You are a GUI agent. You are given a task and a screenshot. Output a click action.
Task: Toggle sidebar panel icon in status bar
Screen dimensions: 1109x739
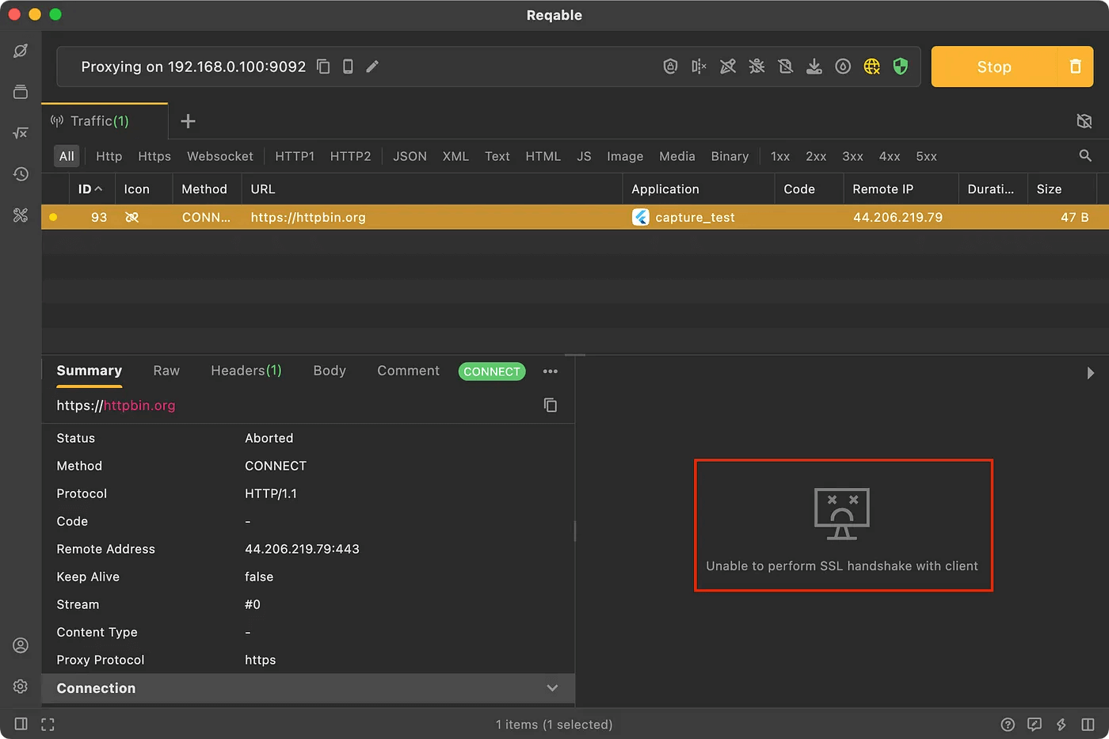(21, 724)
